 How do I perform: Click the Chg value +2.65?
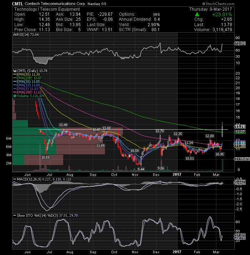point(226,19)
